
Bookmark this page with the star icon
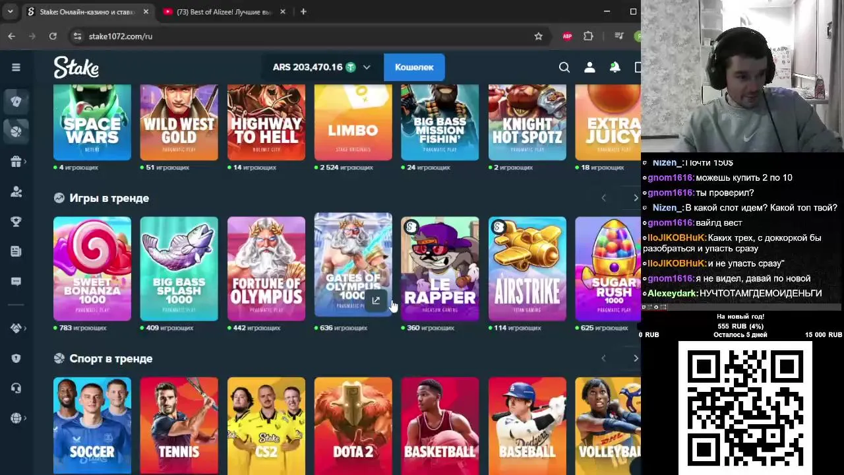click(x=538, y=36)
